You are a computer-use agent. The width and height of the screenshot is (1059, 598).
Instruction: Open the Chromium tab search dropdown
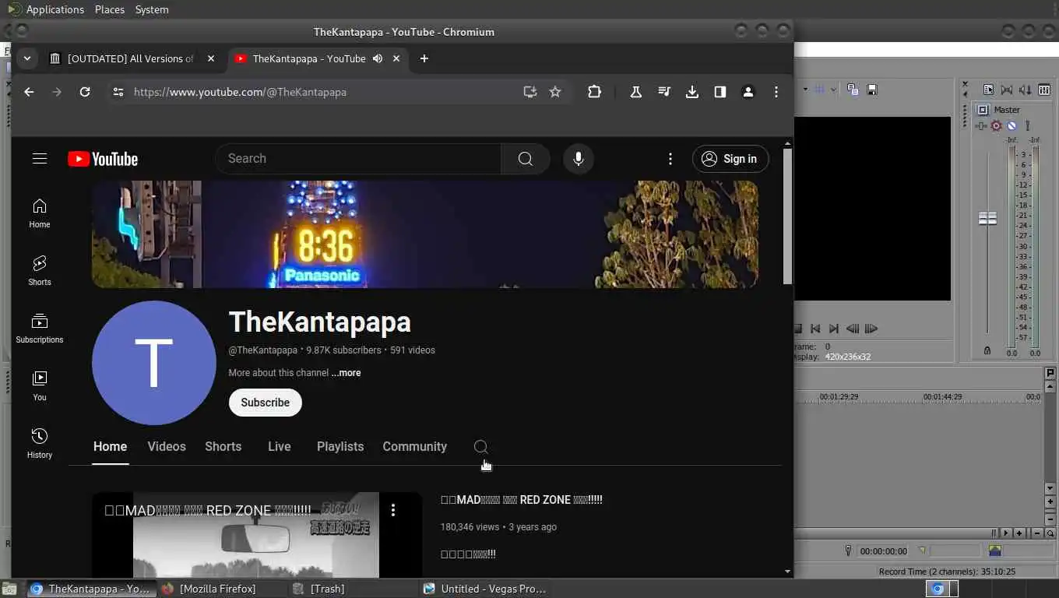(27, 58)
